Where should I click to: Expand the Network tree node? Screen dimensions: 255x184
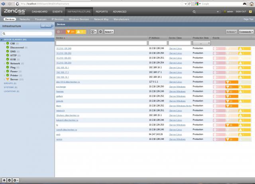(x=4, y=64)
